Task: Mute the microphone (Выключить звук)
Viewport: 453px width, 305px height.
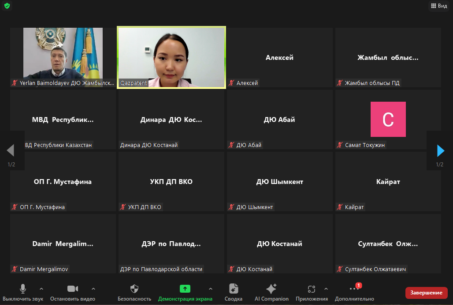Action: click(x=22, y=289)
